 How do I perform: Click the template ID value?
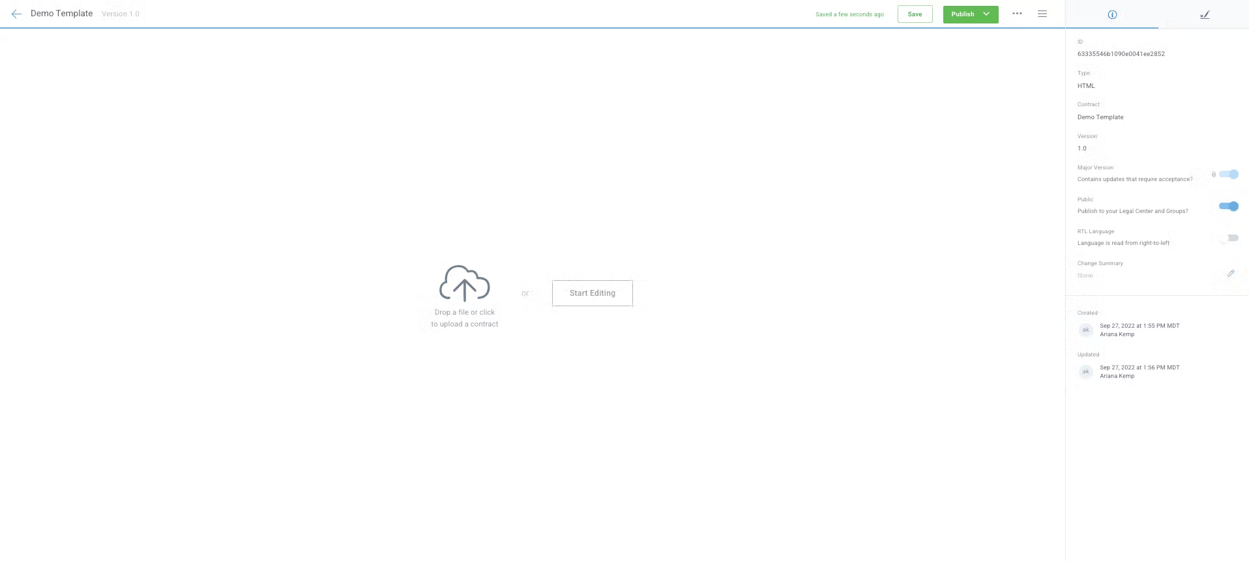pyautogui.click(x=1121, y=54)
